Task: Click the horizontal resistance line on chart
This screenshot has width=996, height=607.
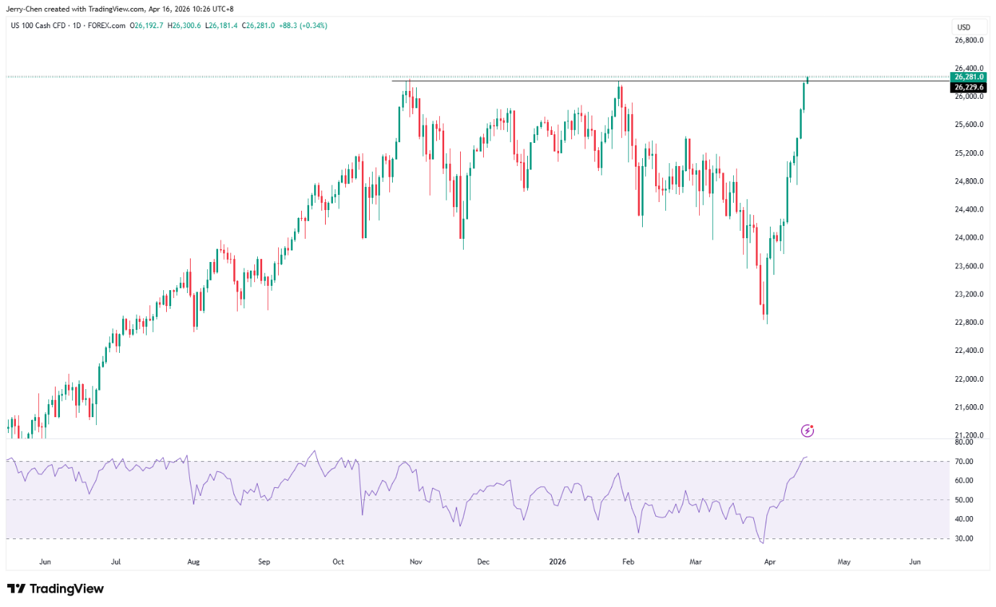Action: (x=506, y=81)
